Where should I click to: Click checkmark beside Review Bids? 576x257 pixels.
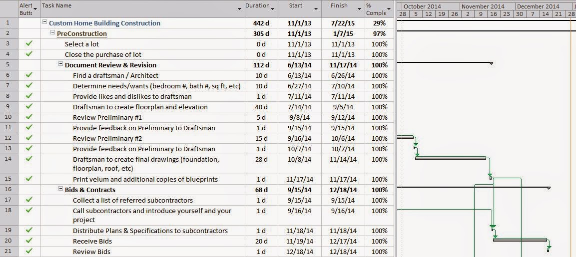click(29, 251)
